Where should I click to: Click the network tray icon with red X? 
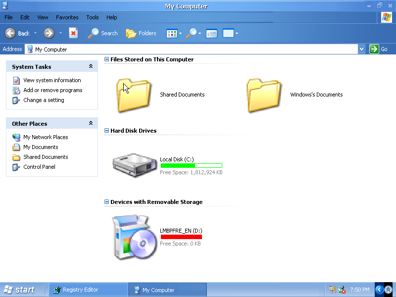coord(342,290)
